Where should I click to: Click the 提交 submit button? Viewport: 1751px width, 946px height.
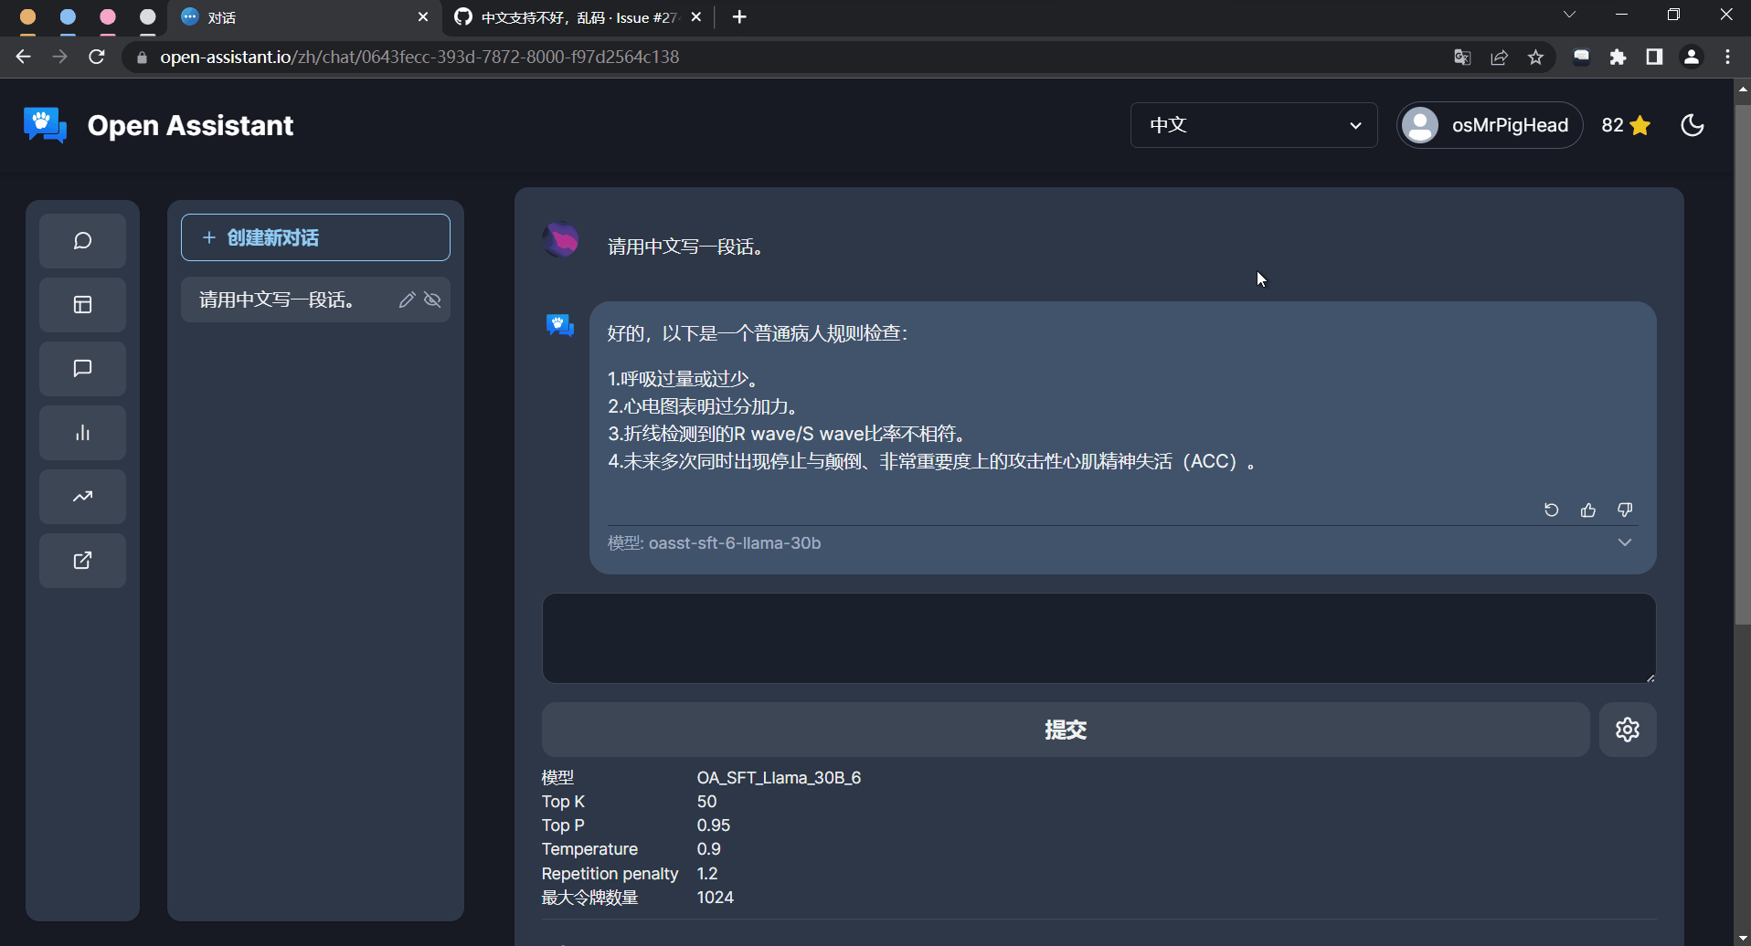pos(1066,730)
